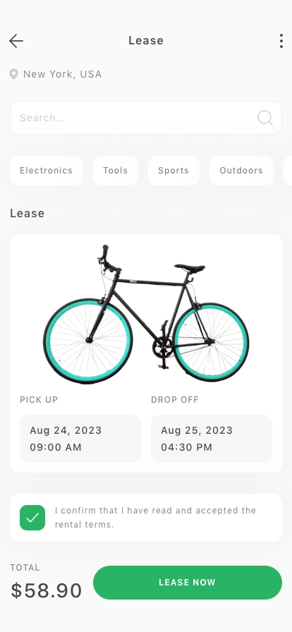
Task: Choose the Outdoors category chip
Action: click(241, 171)
